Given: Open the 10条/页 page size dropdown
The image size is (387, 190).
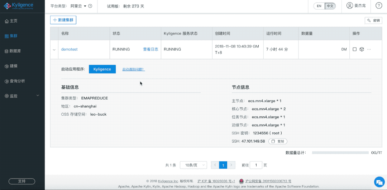Looking at the screenshot, I should click(x=193, y=165).
